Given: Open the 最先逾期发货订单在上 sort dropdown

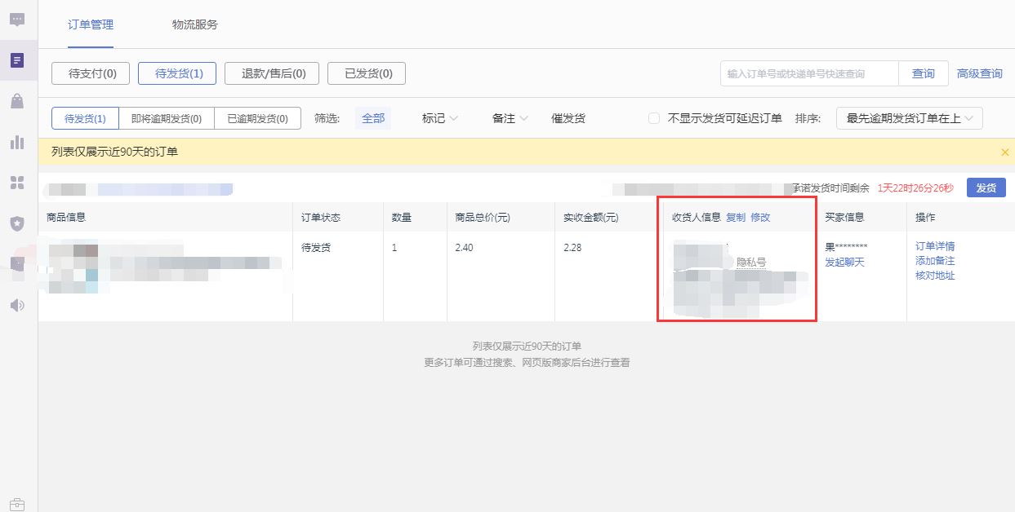Looking at the screenshot, I should pyautogui.click(x=909, y=118).
